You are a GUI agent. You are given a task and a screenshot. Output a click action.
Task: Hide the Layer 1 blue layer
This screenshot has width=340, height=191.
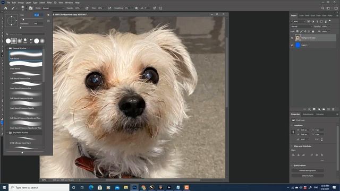pyautogui.click(x=292, y=45)
